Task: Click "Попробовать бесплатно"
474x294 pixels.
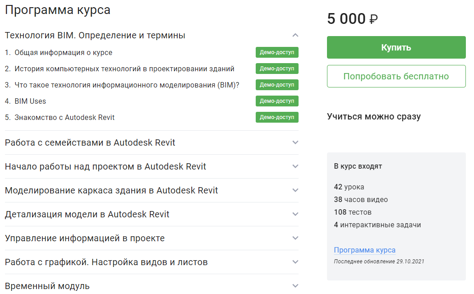Action: coord(396,76)
